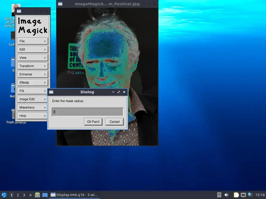Select the Trash desktop icon
The width and height of the screenshot is (266, 199).
pyautogui.click(x=14, y=116)
